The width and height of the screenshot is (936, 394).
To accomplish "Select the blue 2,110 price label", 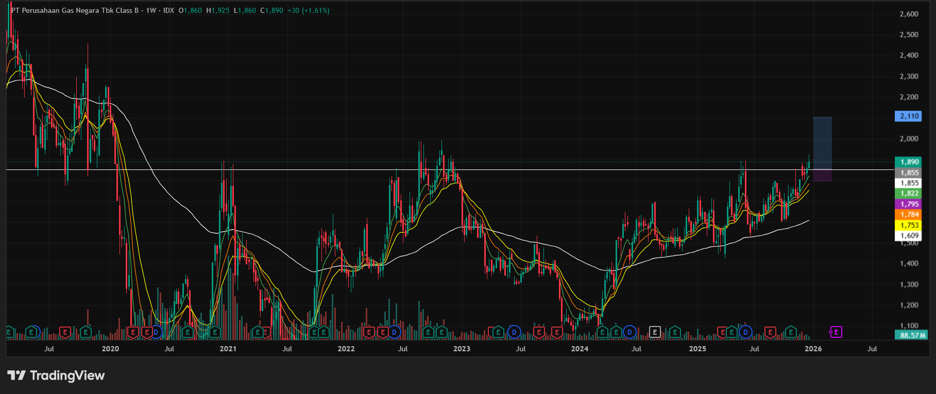I will pyautogui.click(x=909, y=116).
